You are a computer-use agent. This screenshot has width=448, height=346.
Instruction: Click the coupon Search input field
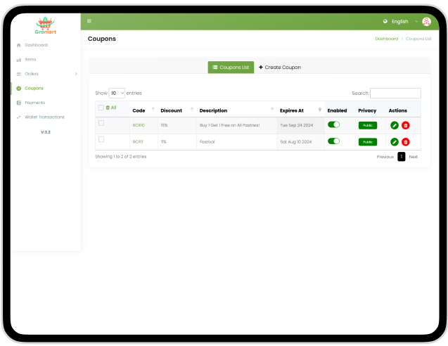click(x=395, y=93)
